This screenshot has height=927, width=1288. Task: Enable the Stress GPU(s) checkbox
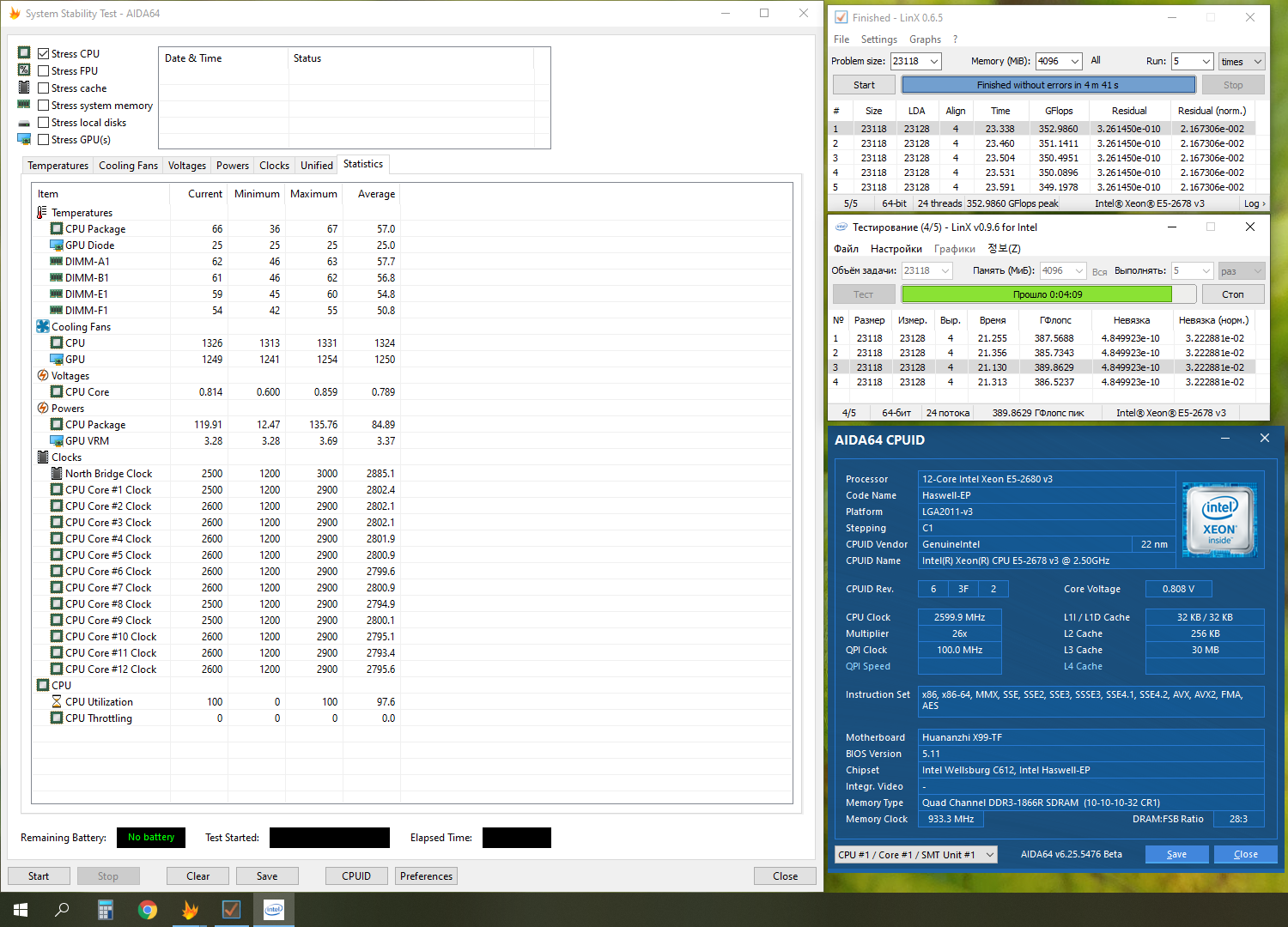tap(43, 139)
